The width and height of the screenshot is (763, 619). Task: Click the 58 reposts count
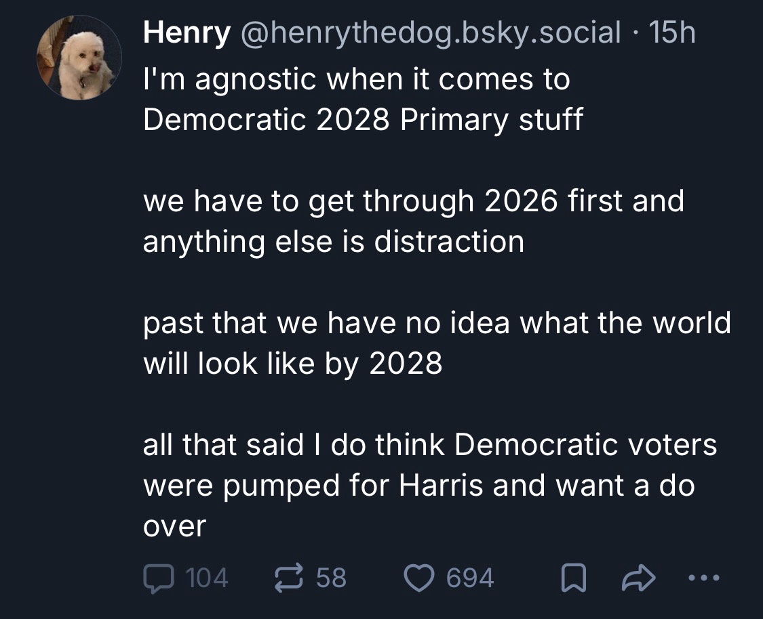(x=331, y=578)
